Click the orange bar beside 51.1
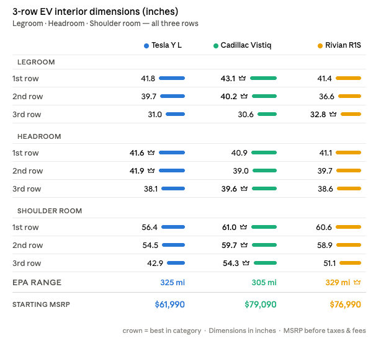381x341 pixels. click(x=350, y=263)
